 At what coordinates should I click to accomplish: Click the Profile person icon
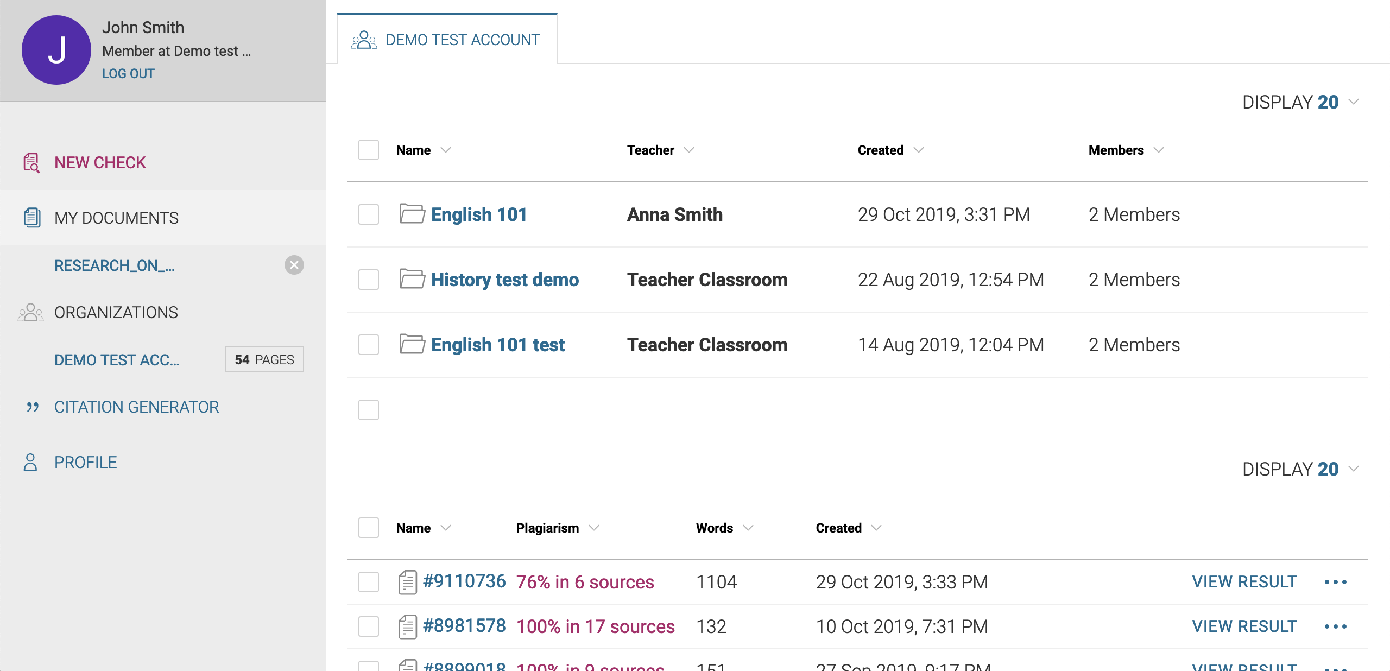pyautogui.click(x=30, y=462)
